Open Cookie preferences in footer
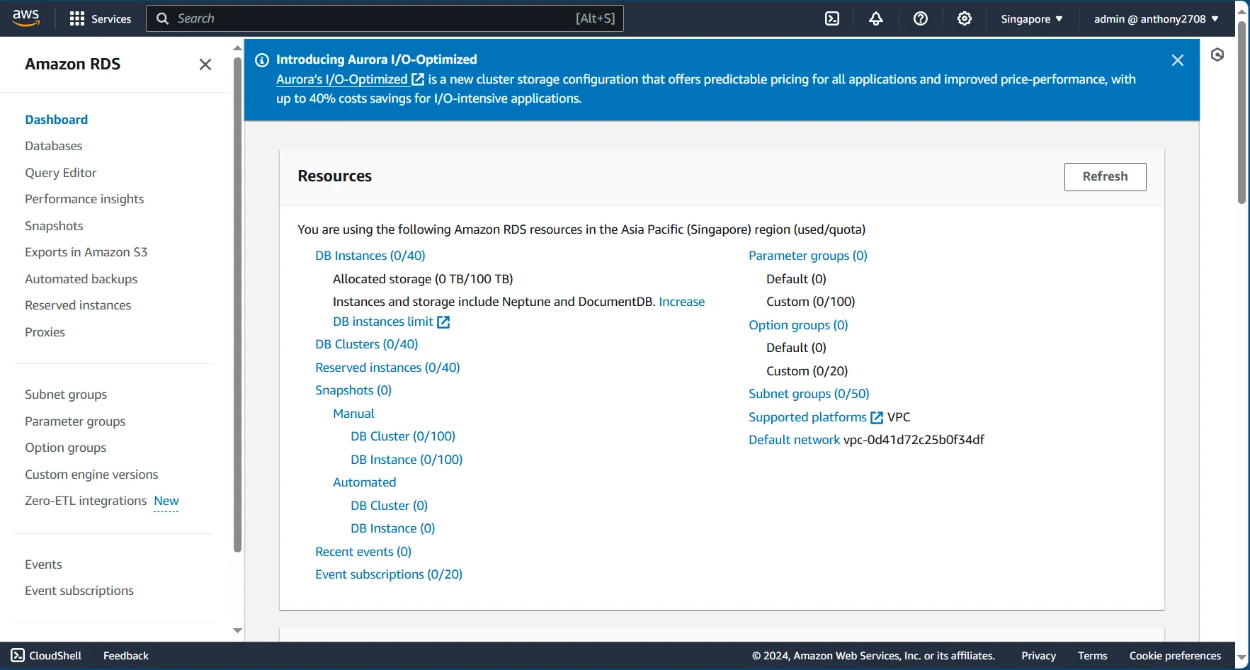 point(1175,656)
